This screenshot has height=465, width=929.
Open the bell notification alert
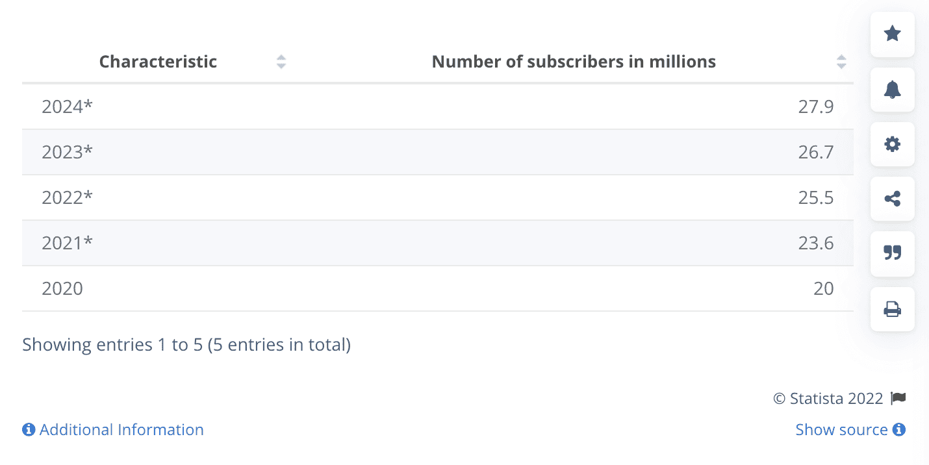click(893, 89)
